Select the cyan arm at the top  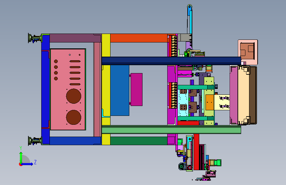(x=191, y=22)
